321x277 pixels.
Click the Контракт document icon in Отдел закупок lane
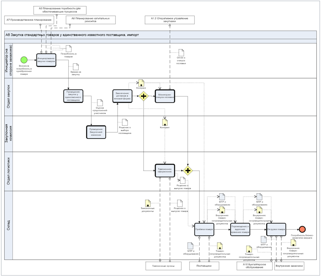pos(141,83)
